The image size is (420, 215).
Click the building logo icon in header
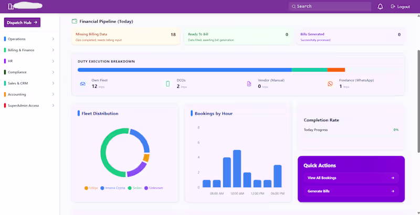coord(10,6)
